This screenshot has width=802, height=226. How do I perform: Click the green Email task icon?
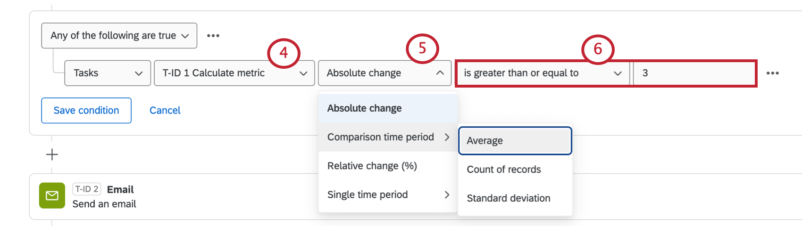(x=52, y=195)
